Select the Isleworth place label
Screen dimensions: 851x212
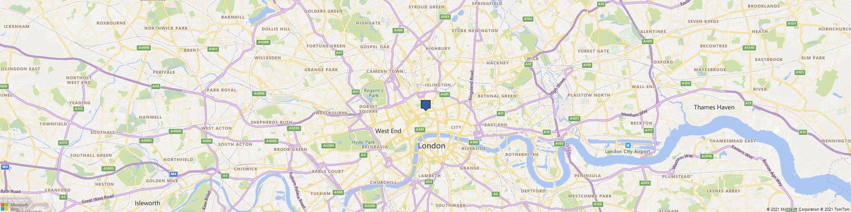pyautogui.click(x=147, y=203)
